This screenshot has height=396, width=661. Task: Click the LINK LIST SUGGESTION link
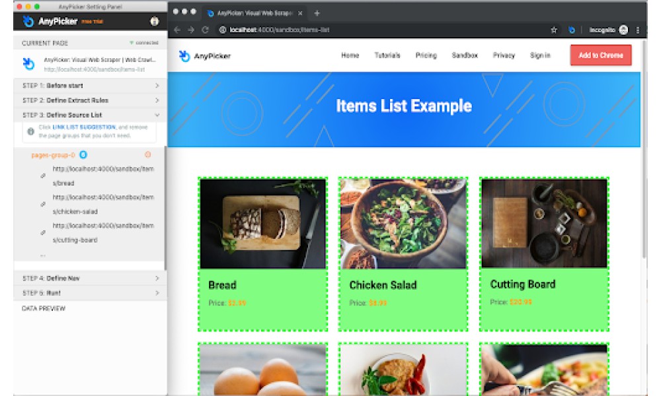(84, 127)
